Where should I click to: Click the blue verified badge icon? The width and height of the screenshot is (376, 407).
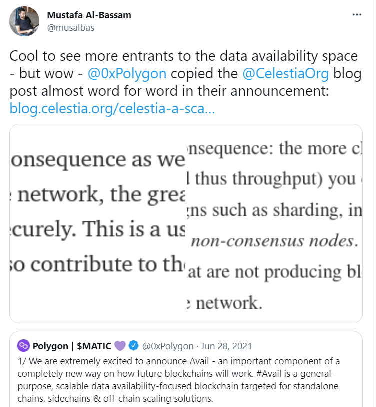(x=134, y=346)
